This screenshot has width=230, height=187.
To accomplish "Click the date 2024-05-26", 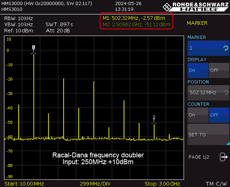I will coord(128,3).
